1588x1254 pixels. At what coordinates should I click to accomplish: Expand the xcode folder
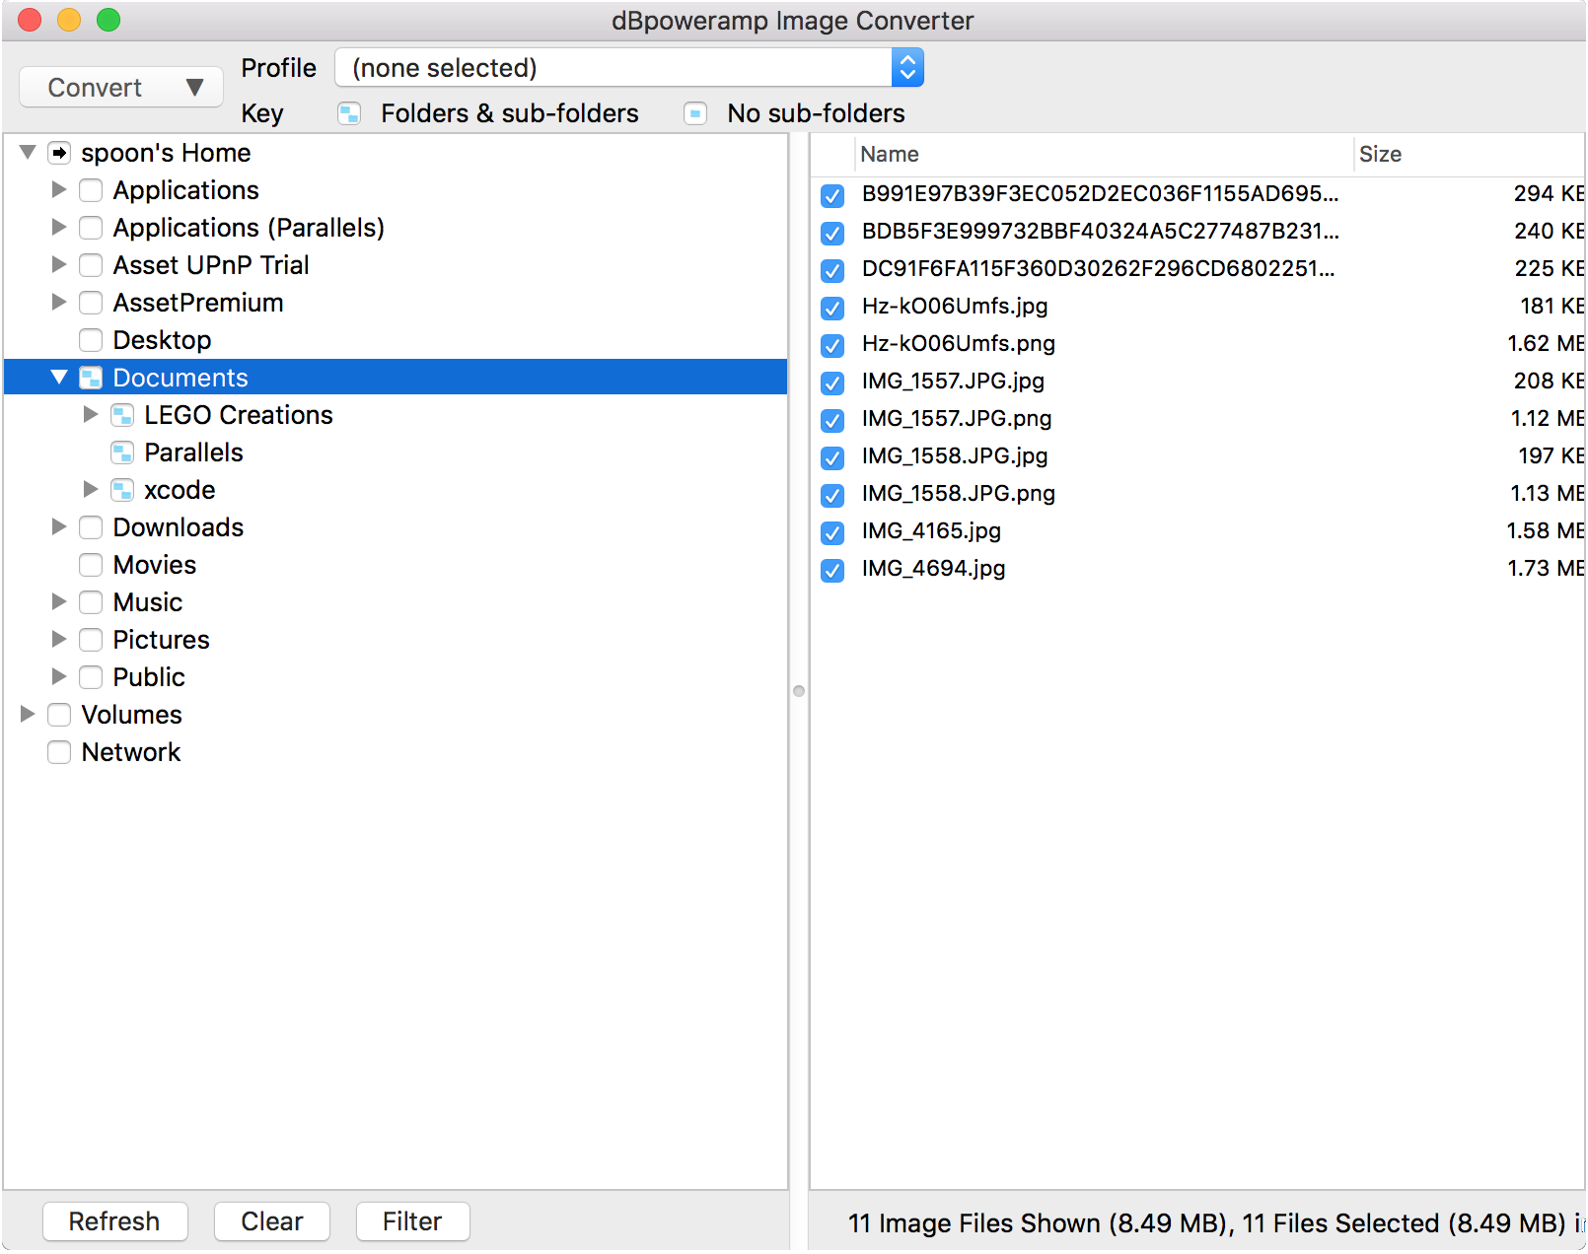(91, 489)
